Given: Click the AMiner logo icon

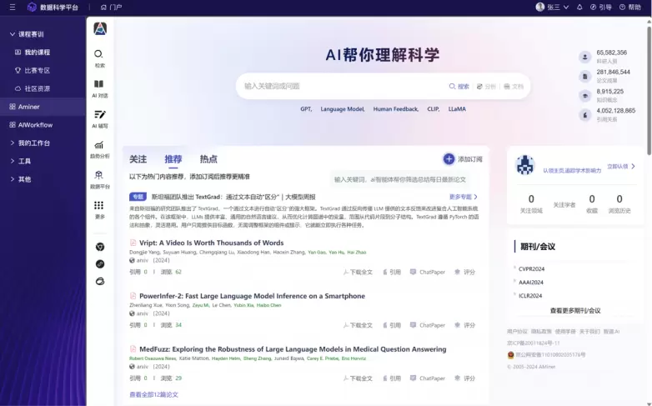Looking at the screenshot, I should click(x=99, y=28).
